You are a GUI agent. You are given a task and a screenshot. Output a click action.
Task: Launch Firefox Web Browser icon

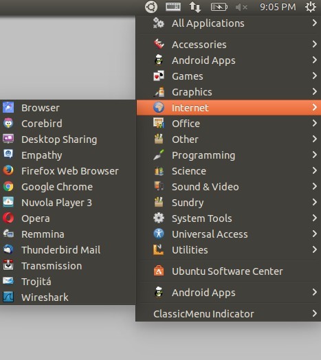tap(8, 170)
